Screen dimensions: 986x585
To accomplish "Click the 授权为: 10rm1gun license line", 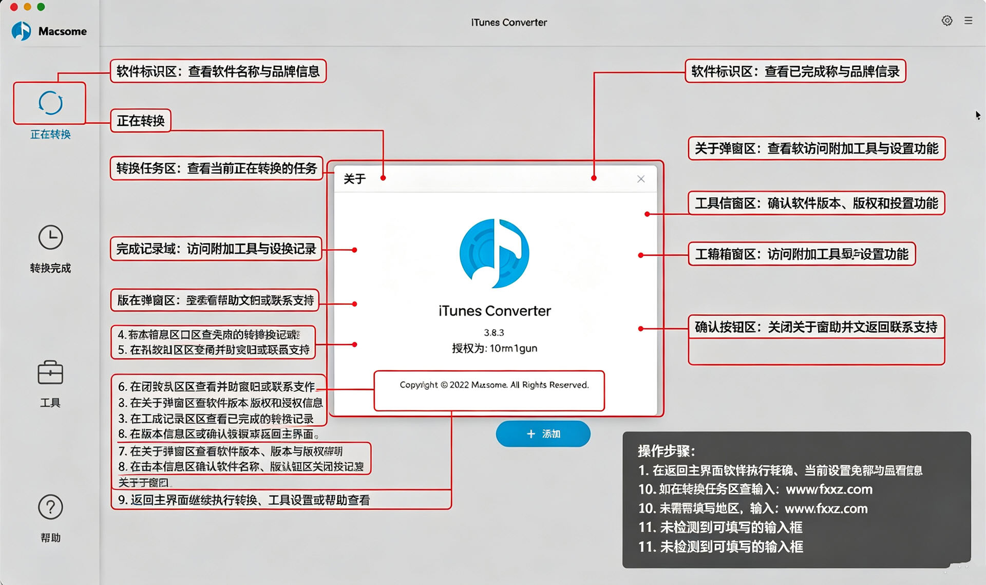I will tap(495, 348).
